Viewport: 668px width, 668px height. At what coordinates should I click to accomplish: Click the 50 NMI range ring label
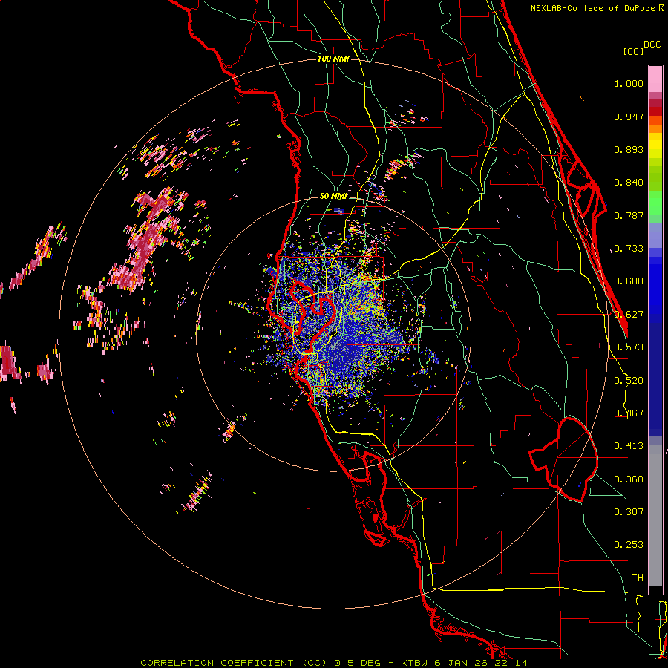333,197
